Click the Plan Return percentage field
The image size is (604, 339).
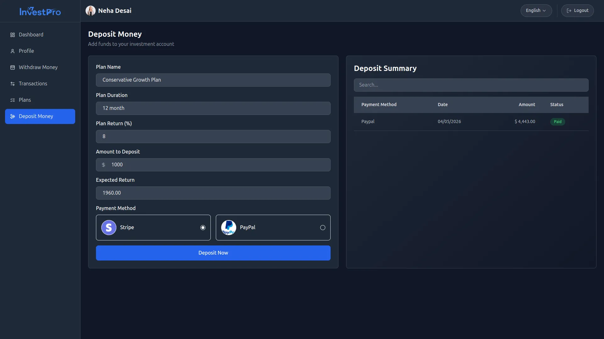[213, 137]
